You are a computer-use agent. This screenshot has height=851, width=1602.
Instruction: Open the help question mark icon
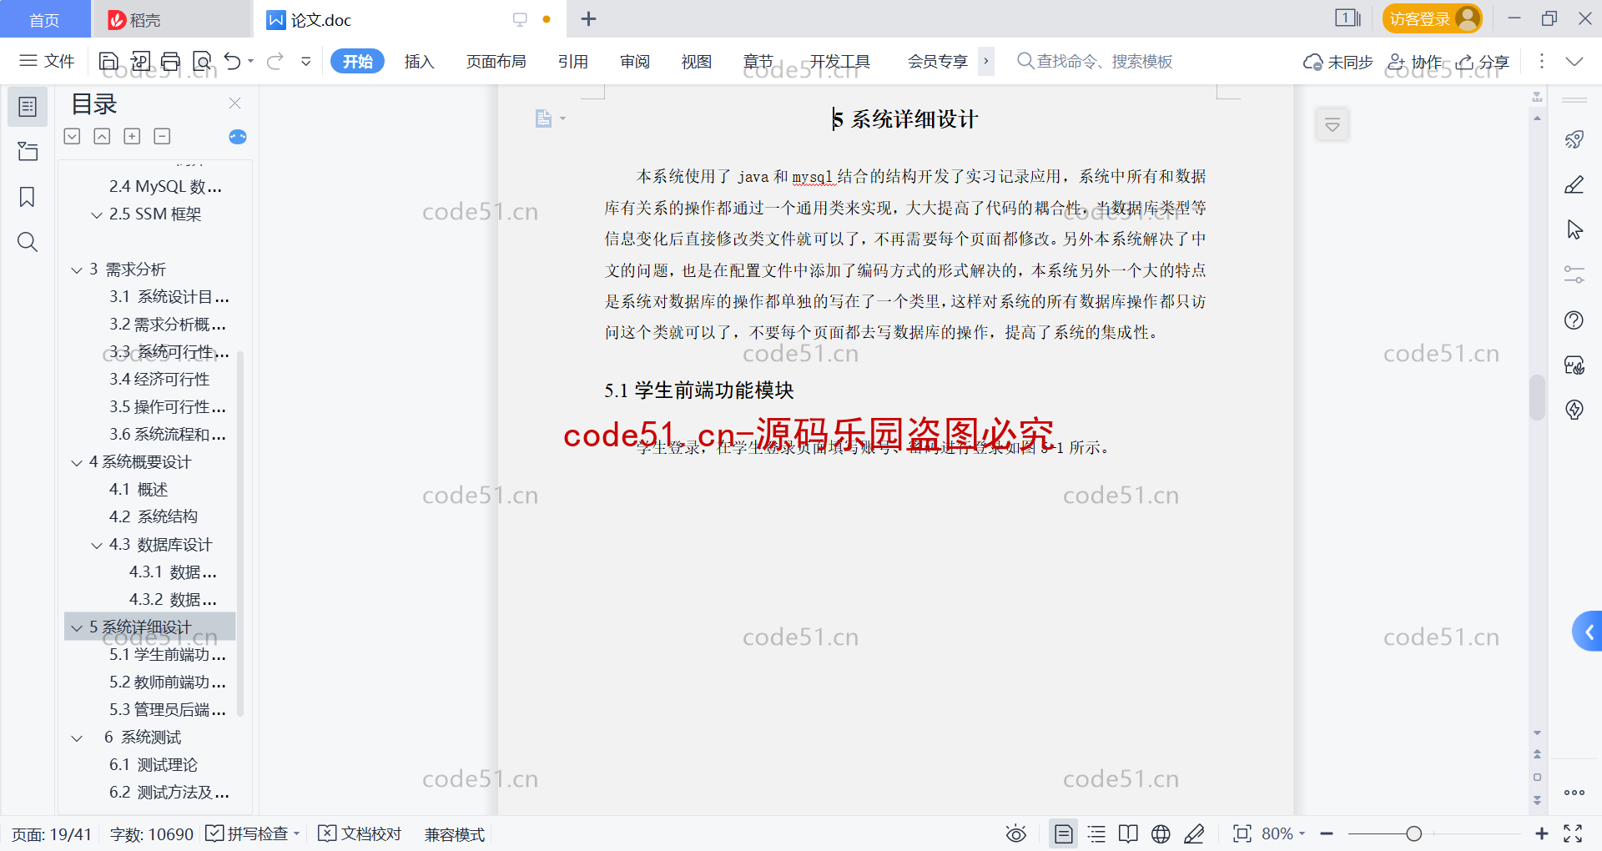coord(1574,320)
